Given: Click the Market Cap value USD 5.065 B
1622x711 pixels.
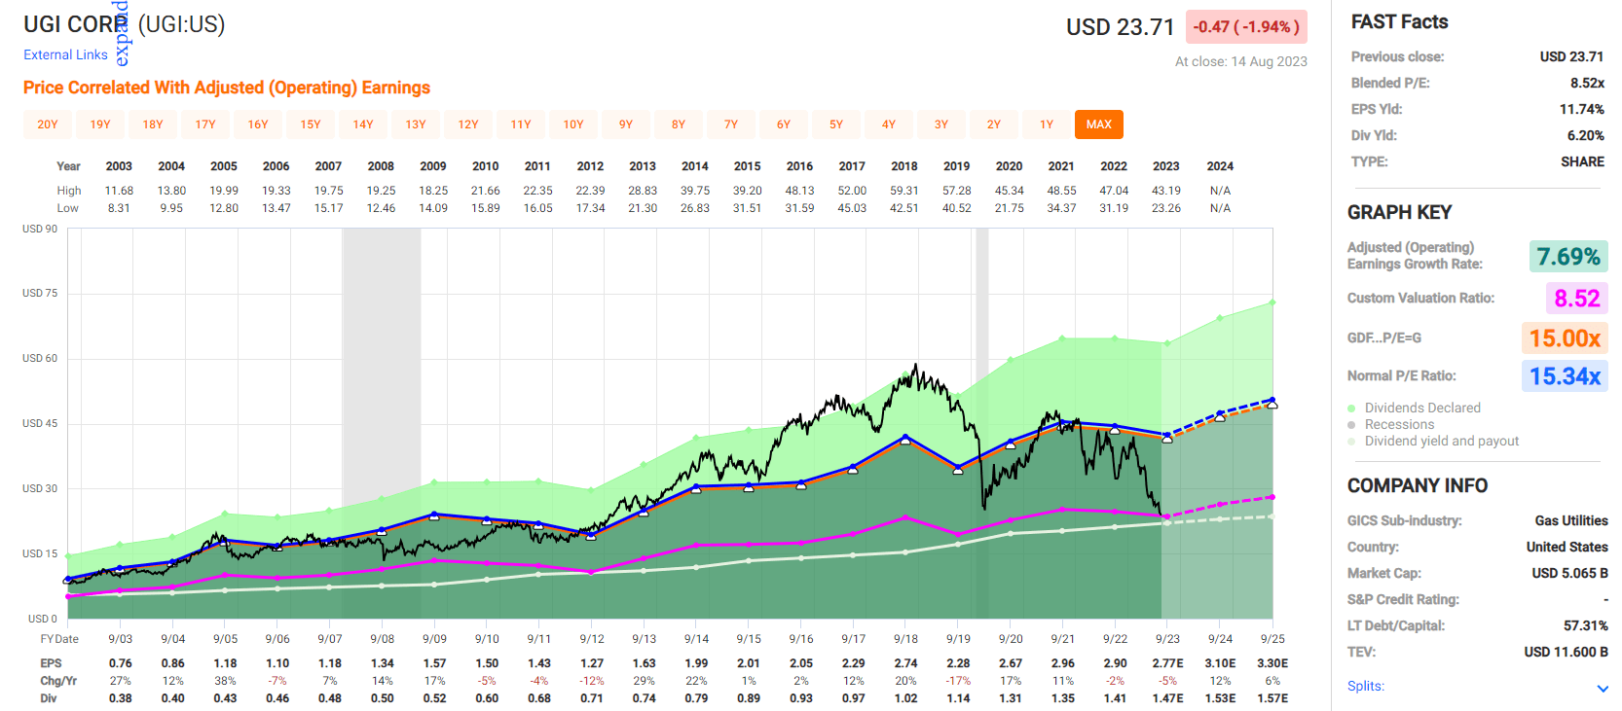Looking at the screenshot, I should pos(1569,573).
